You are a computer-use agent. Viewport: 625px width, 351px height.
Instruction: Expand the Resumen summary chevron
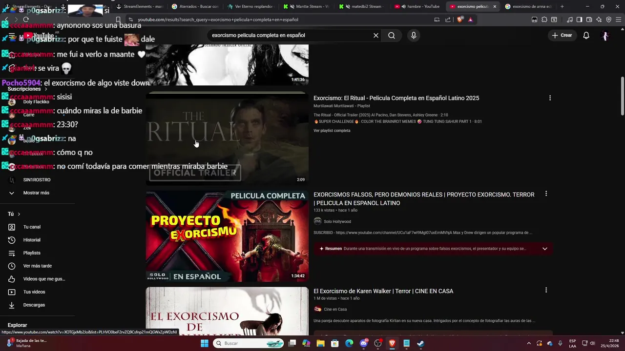pos(545,249)
